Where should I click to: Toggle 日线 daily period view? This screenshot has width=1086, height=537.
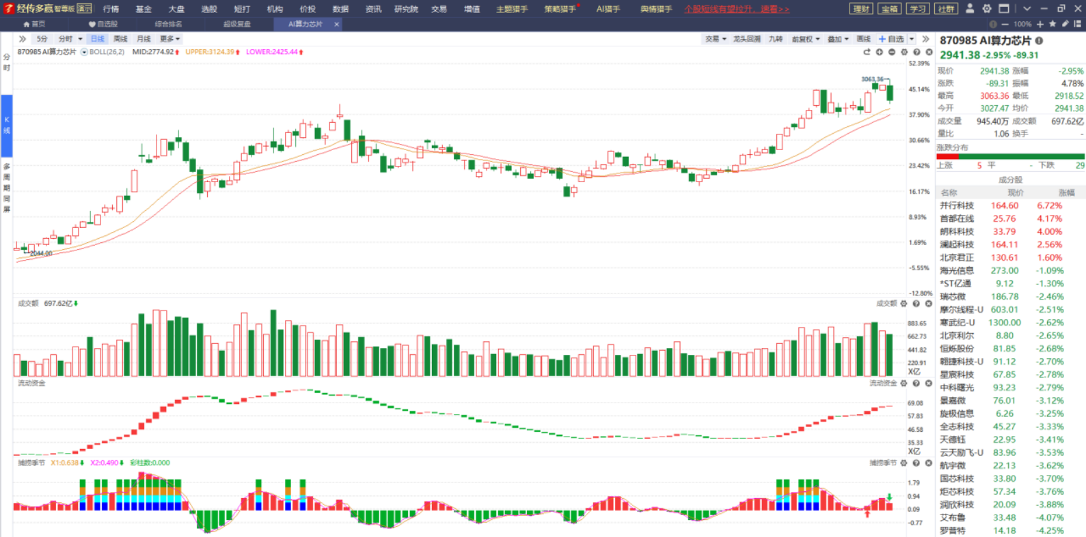98,39
